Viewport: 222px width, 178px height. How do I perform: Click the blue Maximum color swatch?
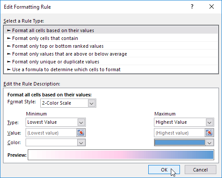pos(180,142)
